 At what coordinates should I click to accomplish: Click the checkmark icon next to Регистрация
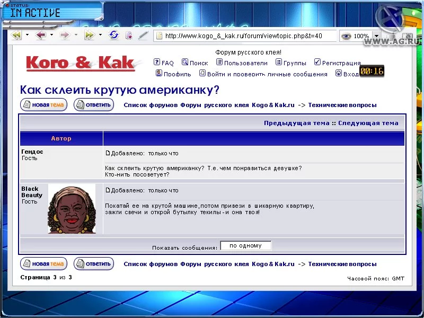coord(317,62)
